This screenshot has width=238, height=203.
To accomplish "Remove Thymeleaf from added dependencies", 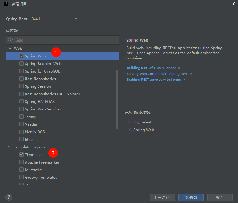I will (129, 122).
